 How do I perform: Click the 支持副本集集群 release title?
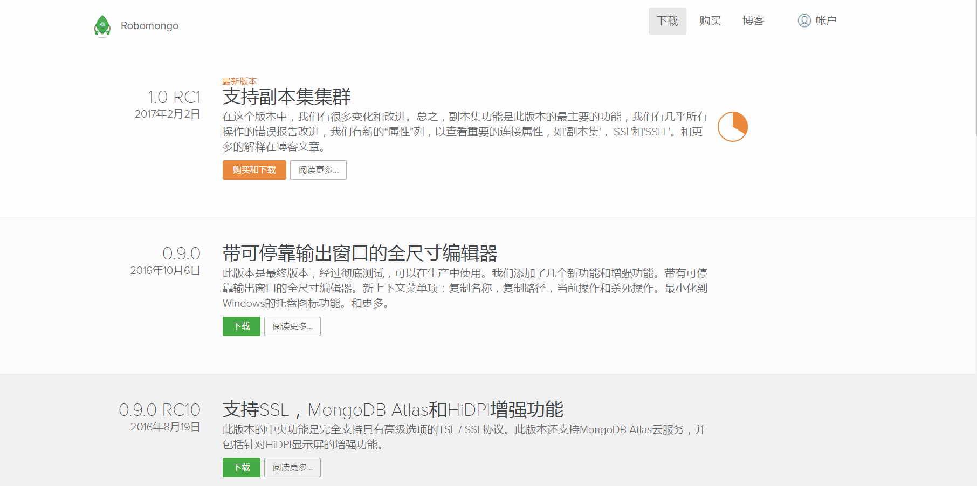[287, 97]
